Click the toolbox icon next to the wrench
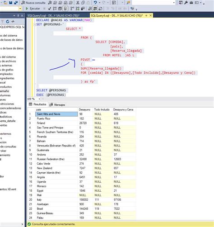 click(x=191, y=3)
